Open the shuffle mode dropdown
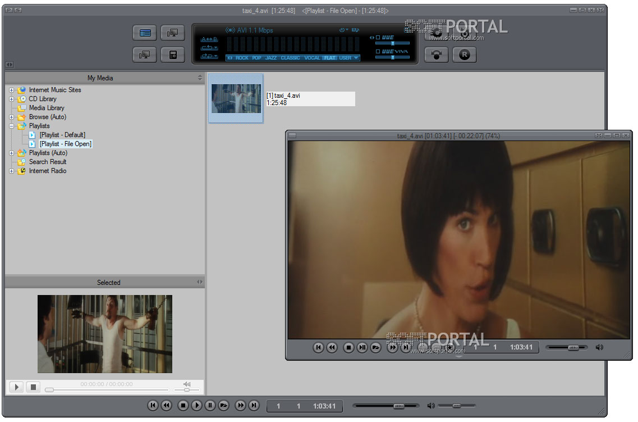The image size is (638, 422). (x=209, y=56)
